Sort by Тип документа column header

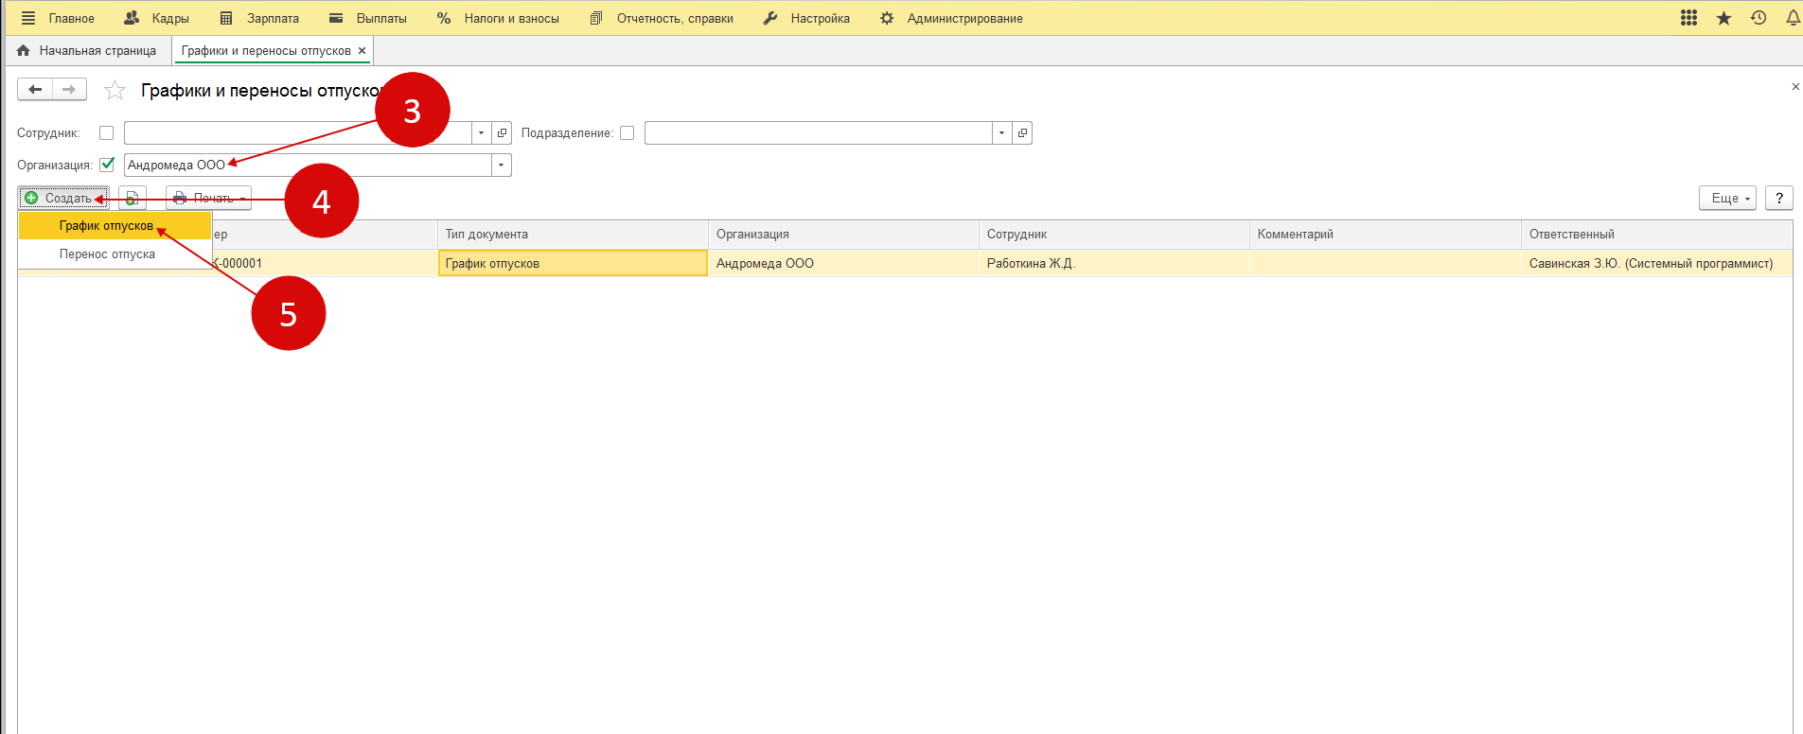tap(573, 235)
